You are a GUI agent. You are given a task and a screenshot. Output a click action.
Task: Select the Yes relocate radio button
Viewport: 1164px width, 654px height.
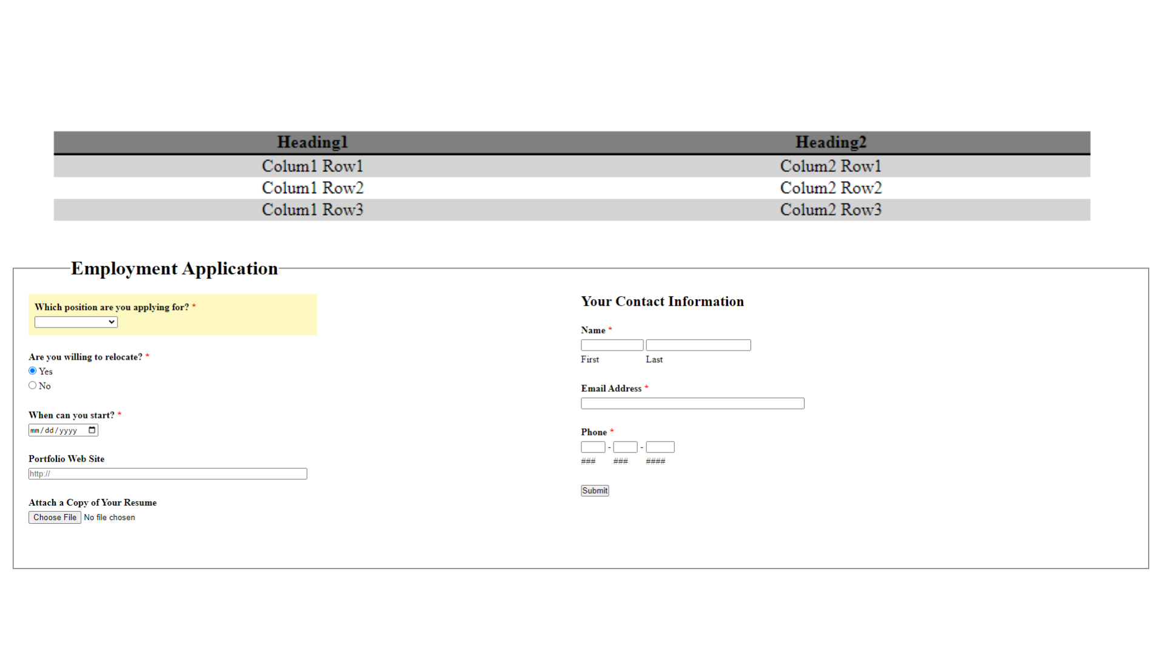[x=33, y=371]
